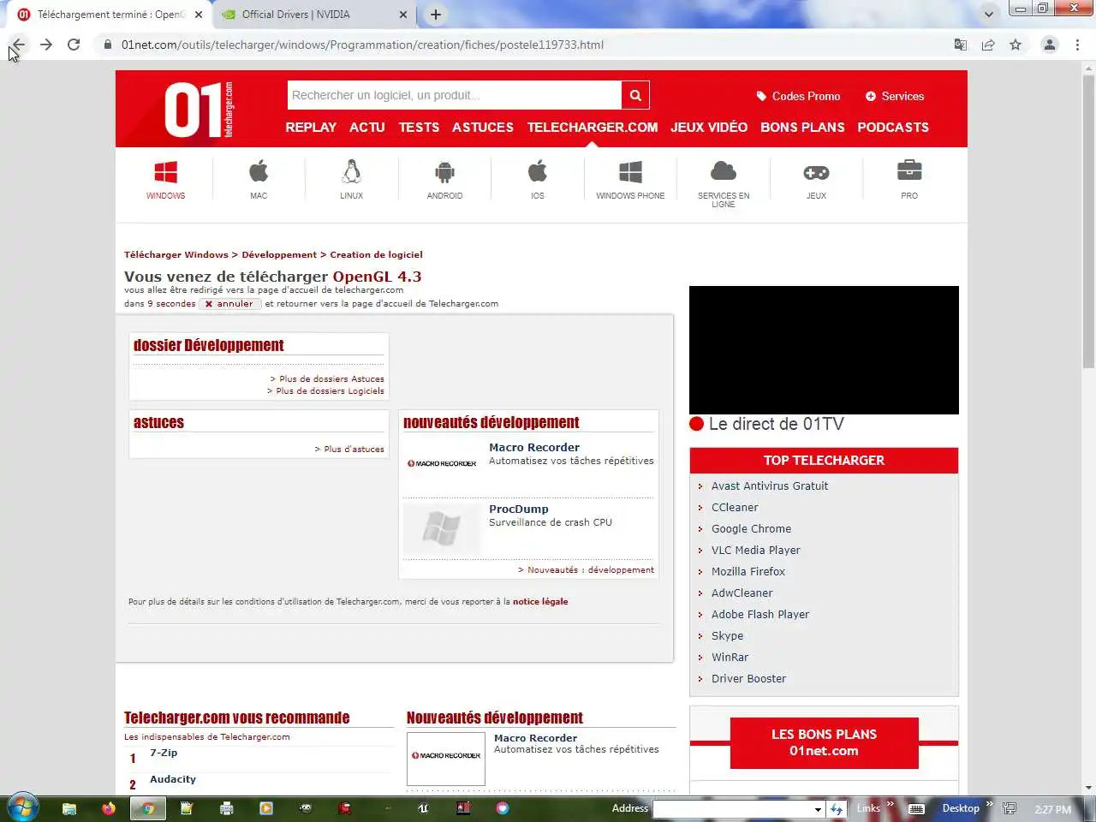Open the ASTUCES menu item

coord(483,127)
